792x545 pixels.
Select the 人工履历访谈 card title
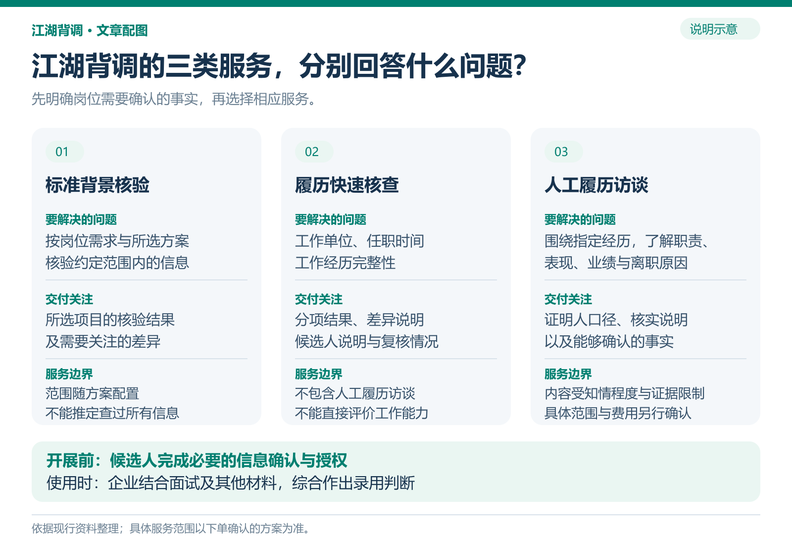[596, 185]
